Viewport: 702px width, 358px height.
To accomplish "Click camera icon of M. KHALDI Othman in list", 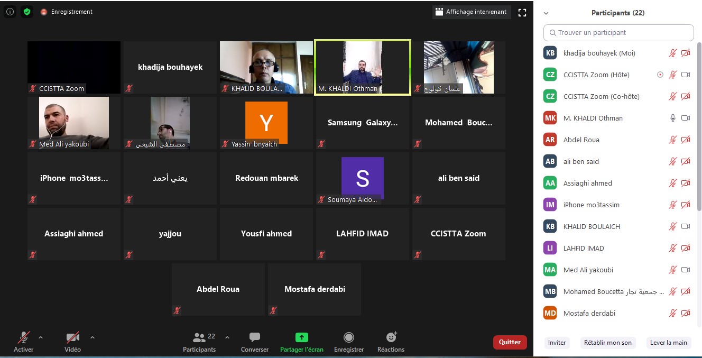I will 686,118.
